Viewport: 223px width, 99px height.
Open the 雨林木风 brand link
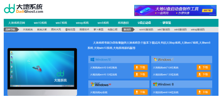[56, 29]
